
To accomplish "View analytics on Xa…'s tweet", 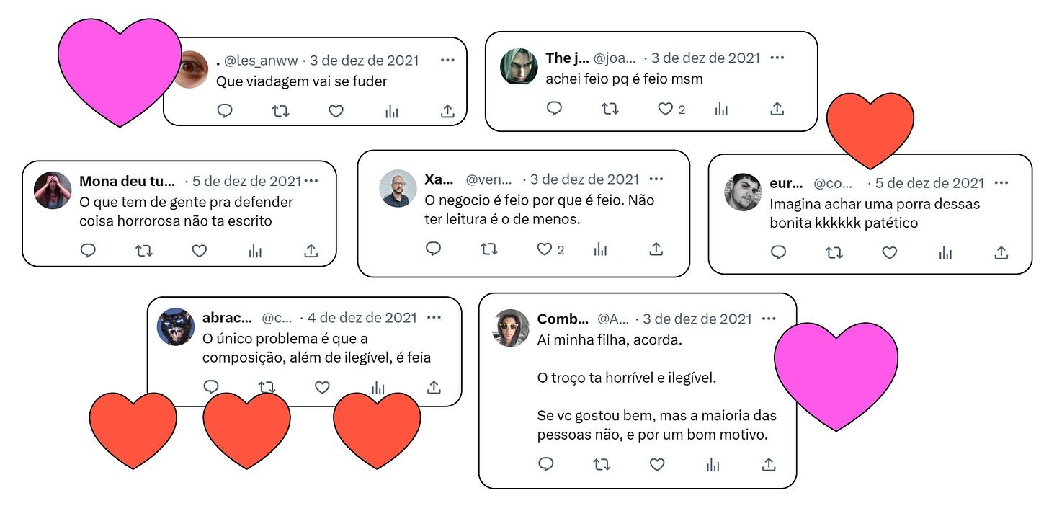I will pos(600,249).
